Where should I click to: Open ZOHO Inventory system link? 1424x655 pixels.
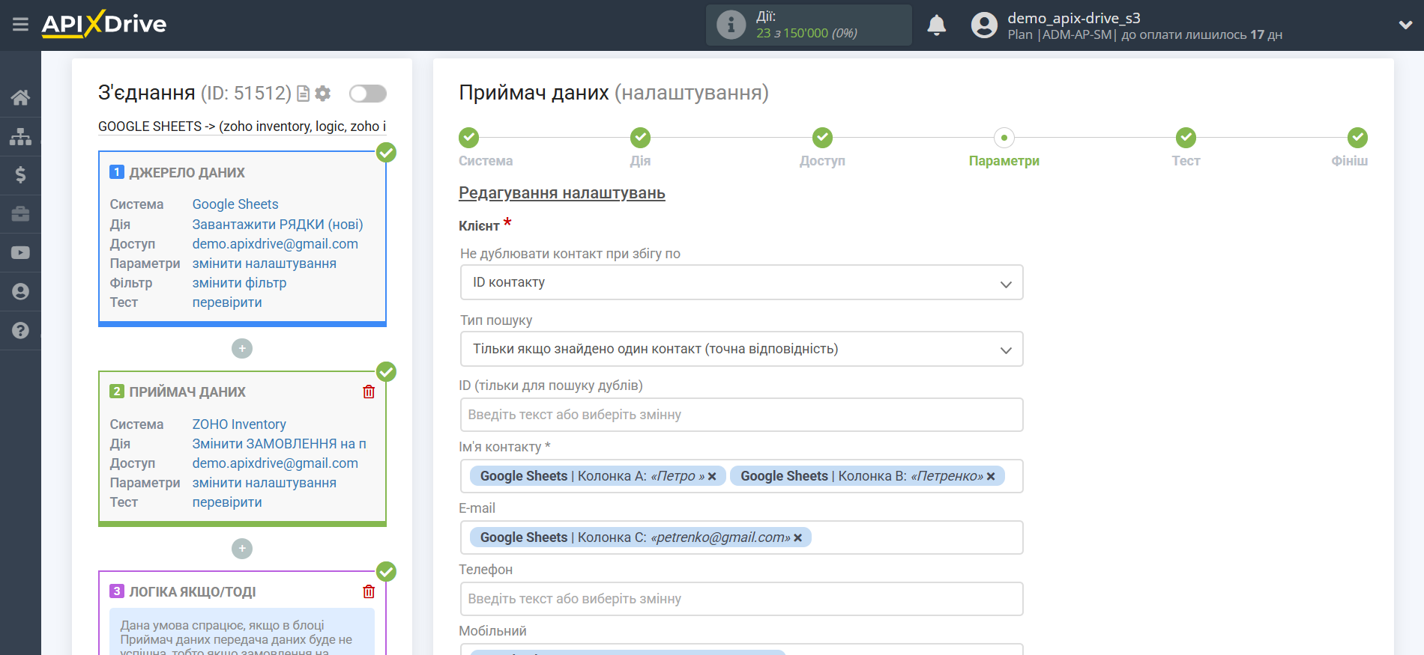[x=239, y=424]
